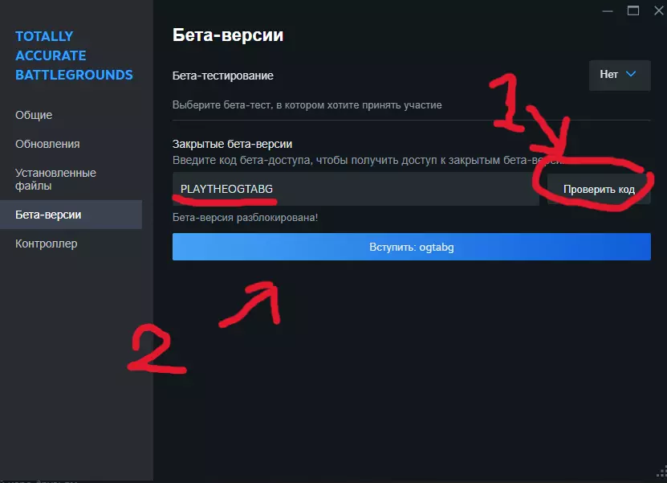The width and height of the screenshot is (667, 483).
Task: Switch to the Обновления section
Action: (47, 144)
